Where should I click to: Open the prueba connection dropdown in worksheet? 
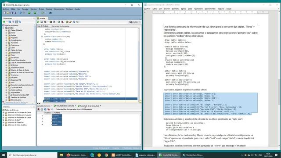tap(135, 22)
